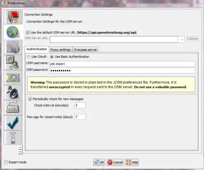This screenshot has width=204, height=170.
Task: Click the Cancel button
Action: pos(115,162)
